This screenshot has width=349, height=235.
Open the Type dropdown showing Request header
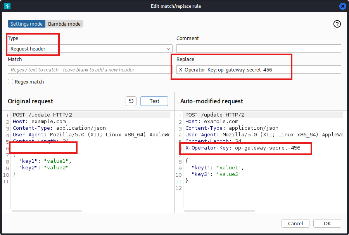(x=89, y=49)
